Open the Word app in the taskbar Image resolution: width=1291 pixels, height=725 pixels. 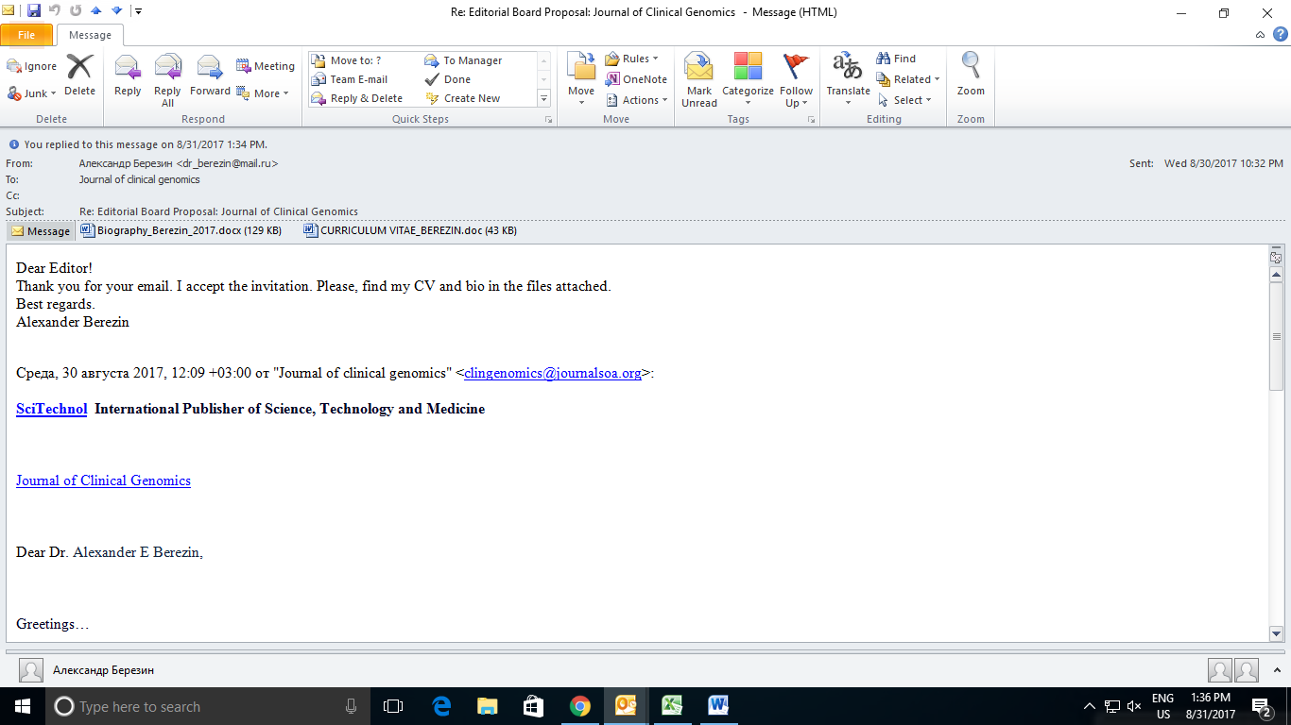point(717,705)
